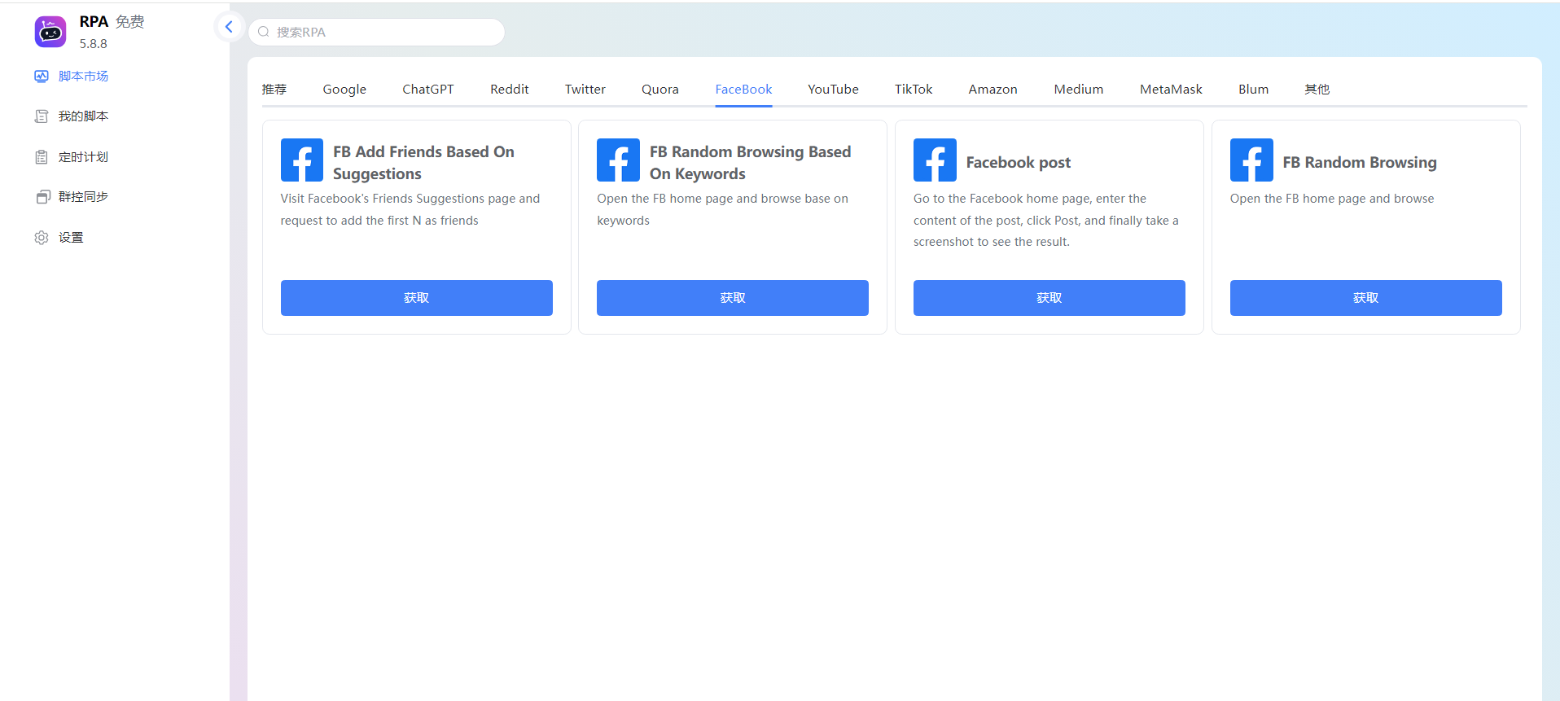Click the 设置 gear icon
This screenshot has width=1560, height=701.
pos(42,238)
